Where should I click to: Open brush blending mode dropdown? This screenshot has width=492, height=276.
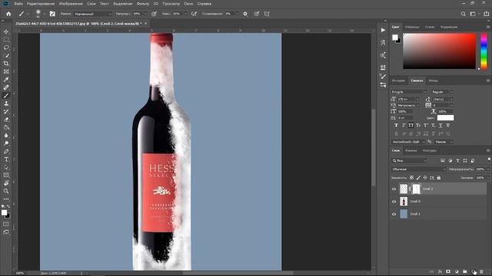(x=92, y=14)
